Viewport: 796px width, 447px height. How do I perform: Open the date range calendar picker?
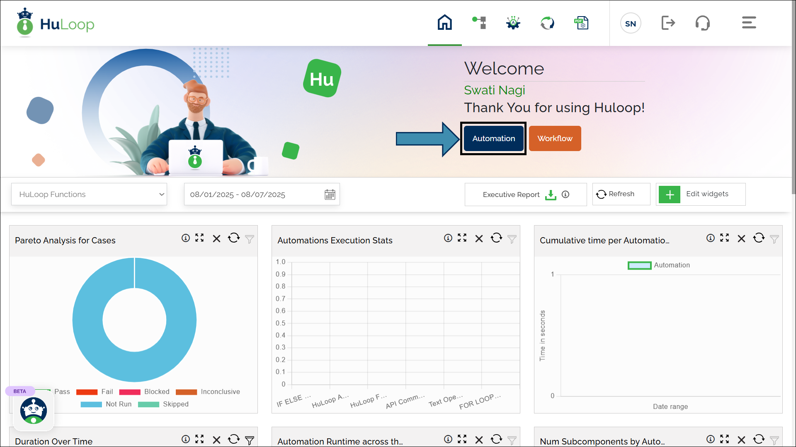pos(330,195)
